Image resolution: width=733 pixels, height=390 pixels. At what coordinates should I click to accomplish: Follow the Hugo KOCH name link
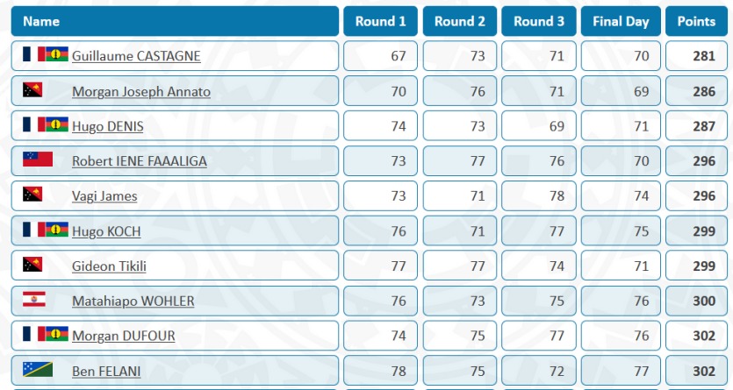point(106,231)
